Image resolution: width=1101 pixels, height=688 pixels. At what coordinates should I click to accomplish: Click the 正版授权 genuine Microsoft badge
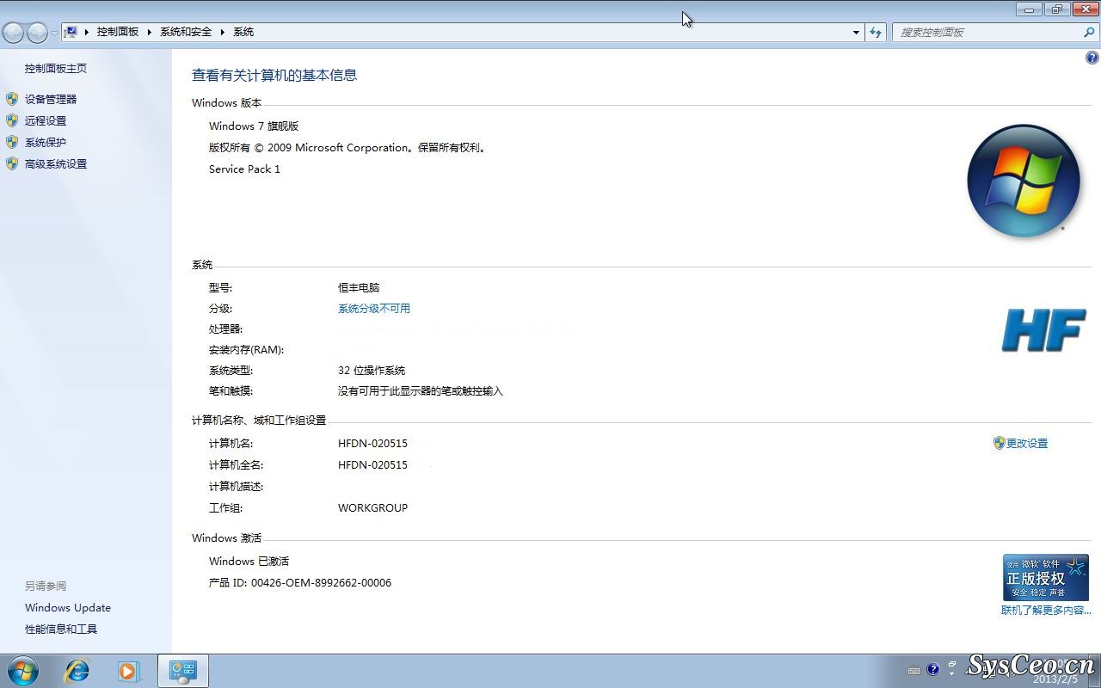1046,577
